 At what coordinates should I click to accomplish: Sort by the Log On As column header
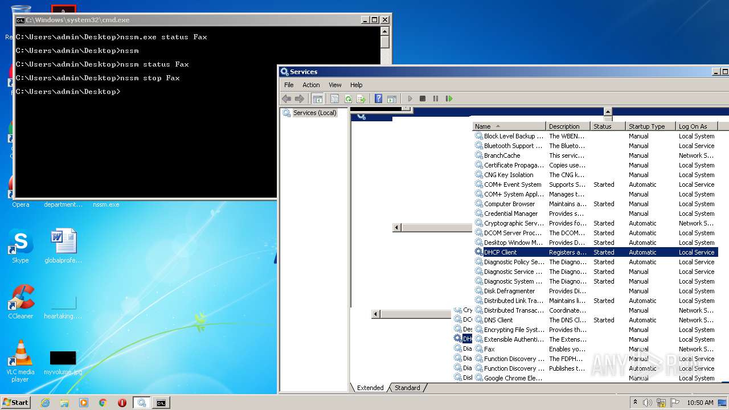pos(697,126)
